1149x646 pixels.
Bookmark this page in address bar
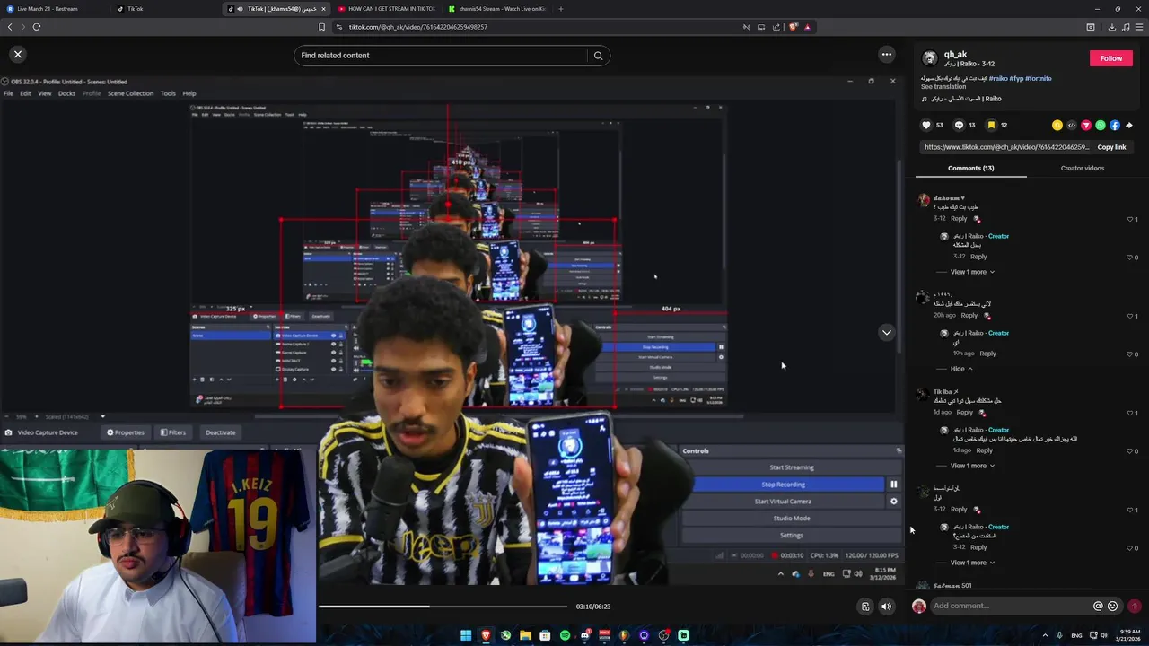(x=321, y=27)
